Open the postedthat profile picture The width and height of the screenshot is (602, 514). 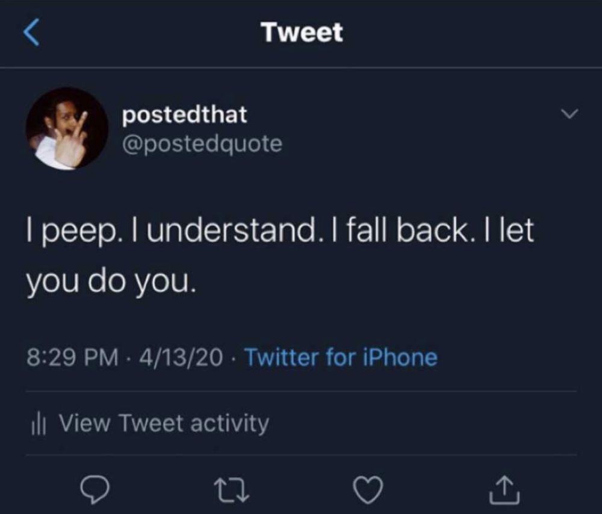(67, 129)
